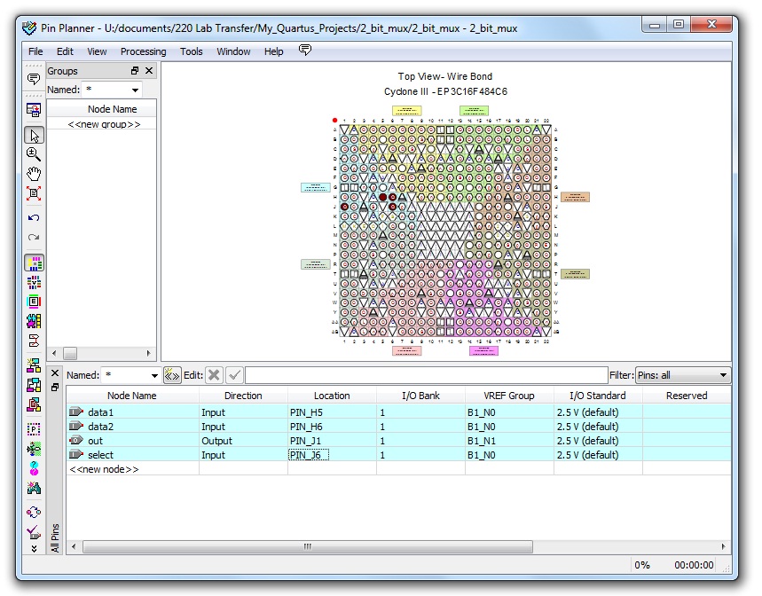Click the hierarchy icon with the yellow star
Viewport: 762px width, 596px height.
tap(34, 365)
